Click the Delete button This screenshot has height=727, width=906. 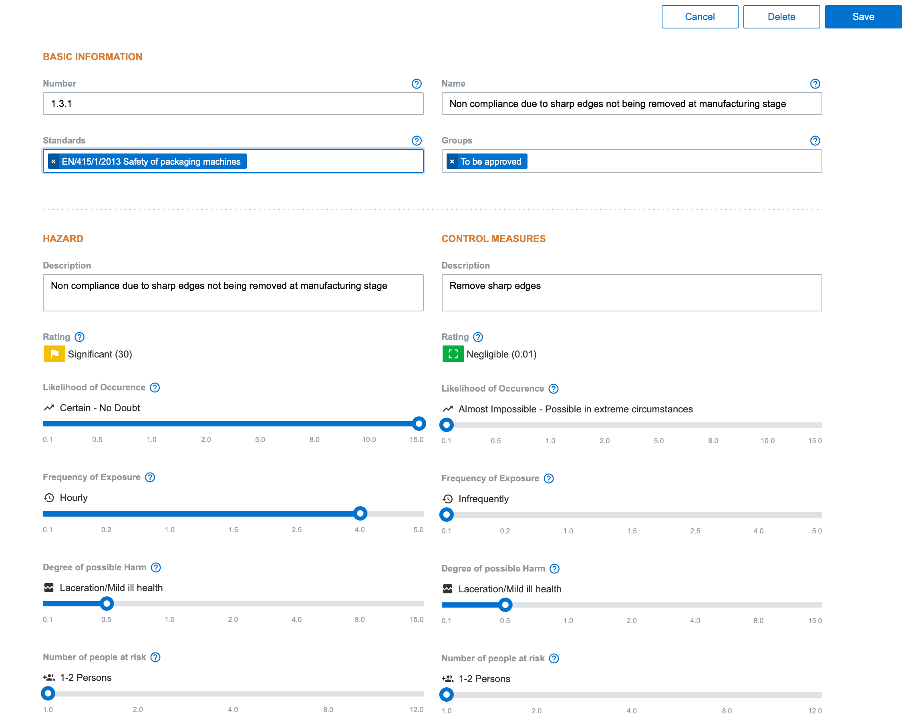(781, 17)
